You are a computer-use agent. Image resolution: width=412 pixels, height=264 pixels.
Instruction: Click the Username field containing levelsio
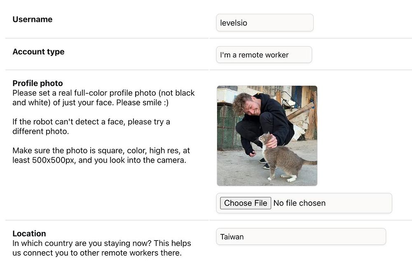(x=265, y=23)
